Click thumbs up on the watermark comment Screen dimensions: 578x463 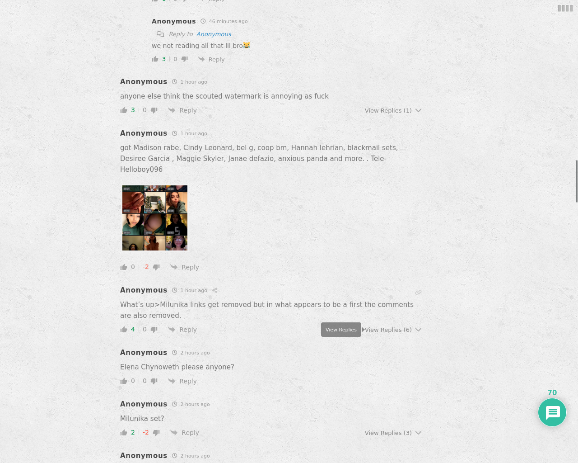pyautogui.click(x=124, y=110)
